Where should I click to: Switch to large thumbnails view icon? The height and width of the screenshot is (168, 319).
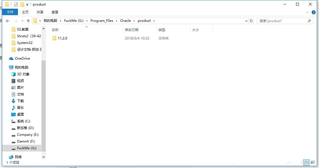[x=313, y=162]
